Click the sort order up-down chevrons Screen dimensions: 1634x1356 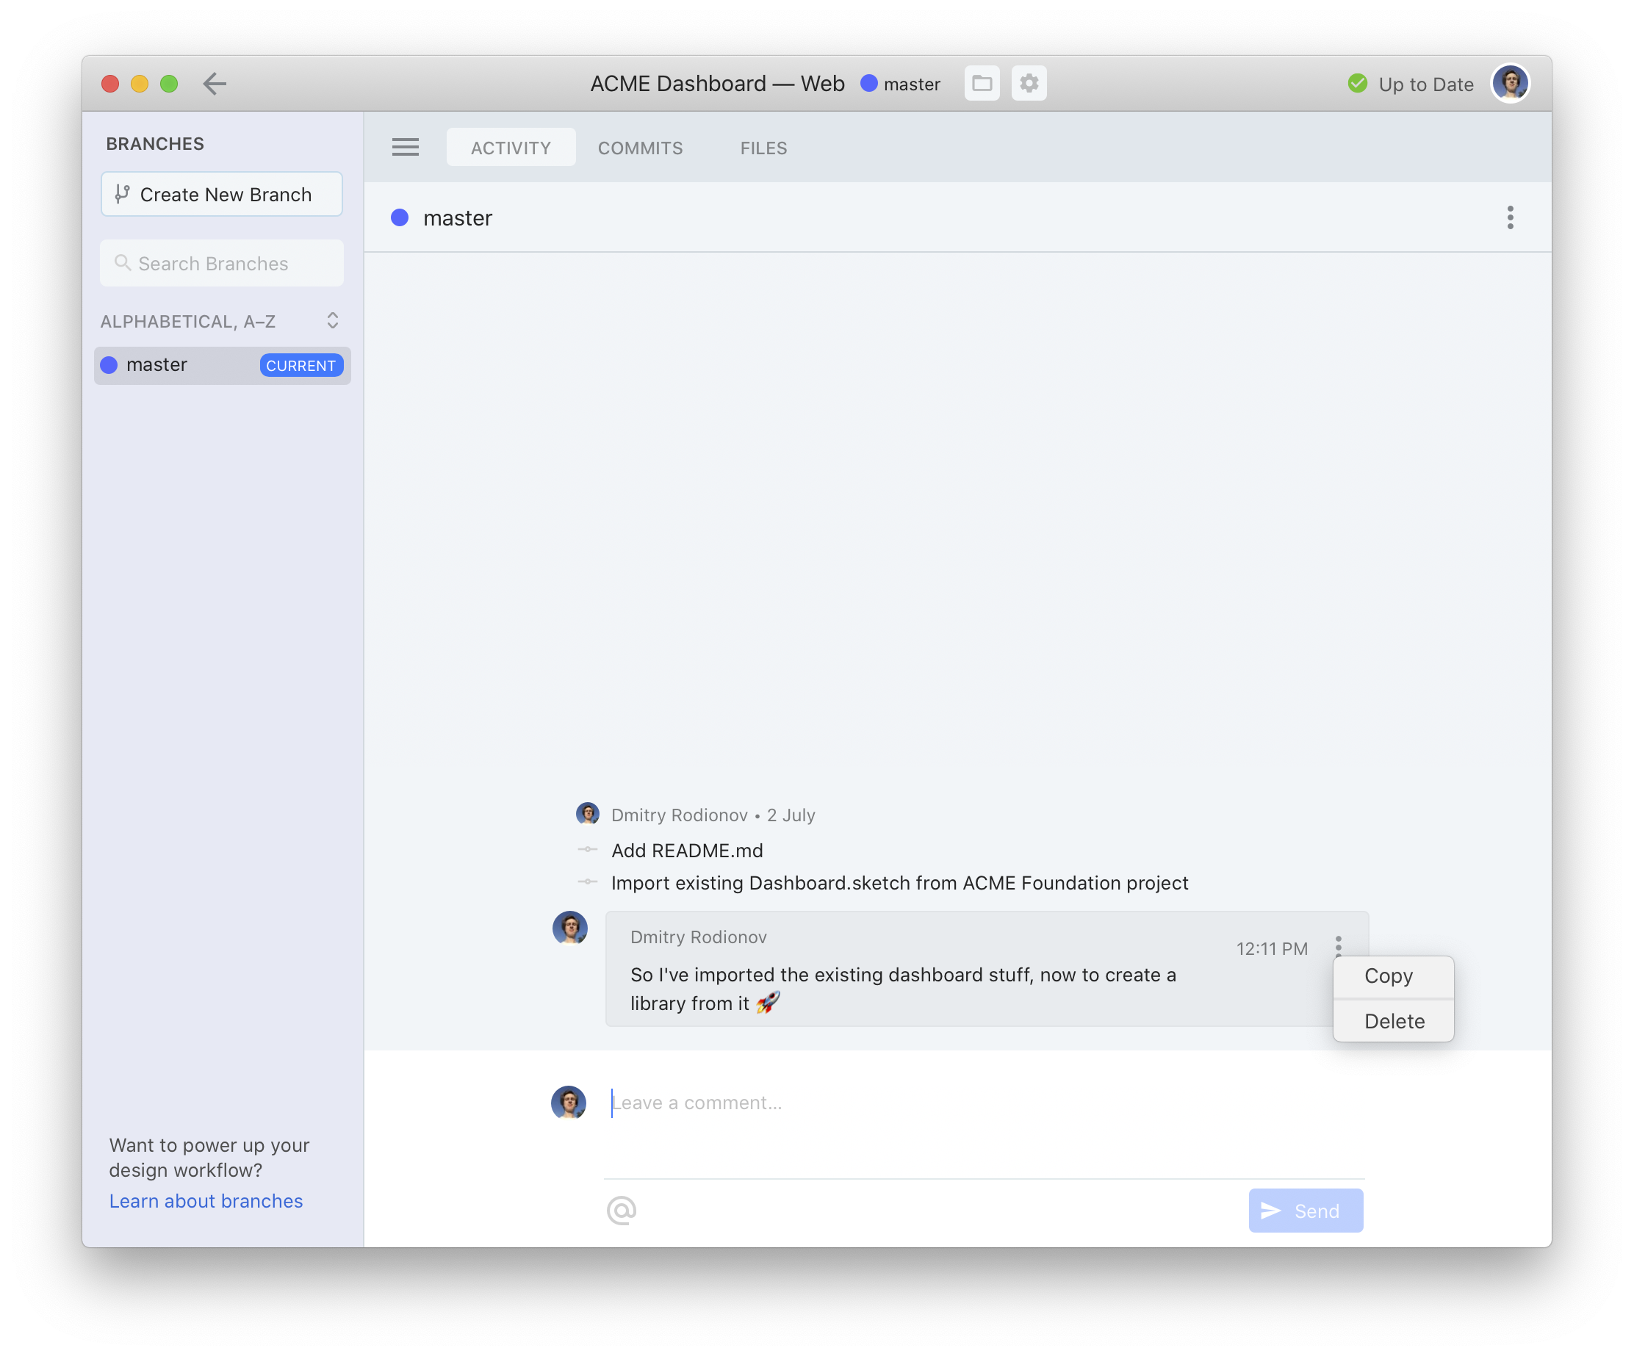pyautogui.click(x=332, y=320)
